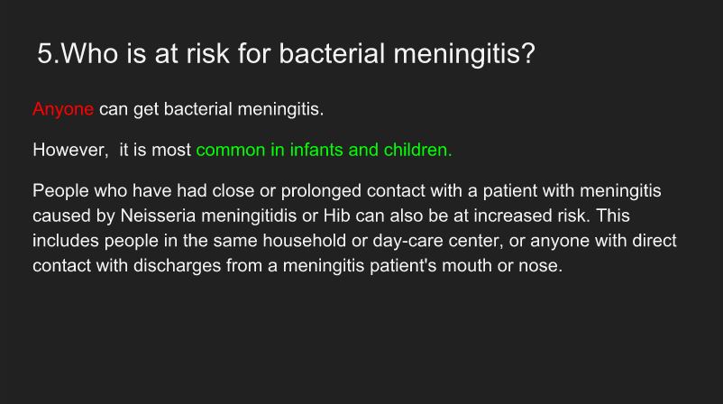The height and width of the screenshot is (404, 723).
Task: Click the number "5." in the title
Action: tap(48, 53)
